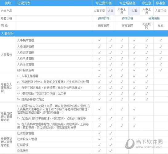
Task: Click 专业版 checkmark in 万能查询 row
Action: [146, 82]
